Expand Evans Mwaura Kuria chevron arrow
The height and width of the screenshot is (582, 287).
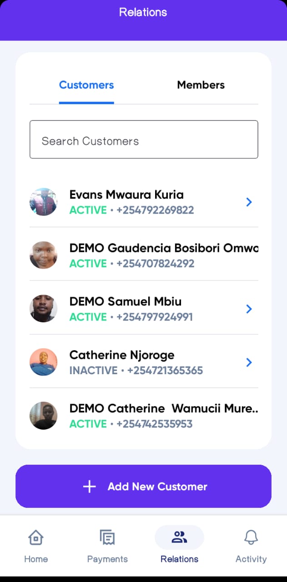(249, 202)
